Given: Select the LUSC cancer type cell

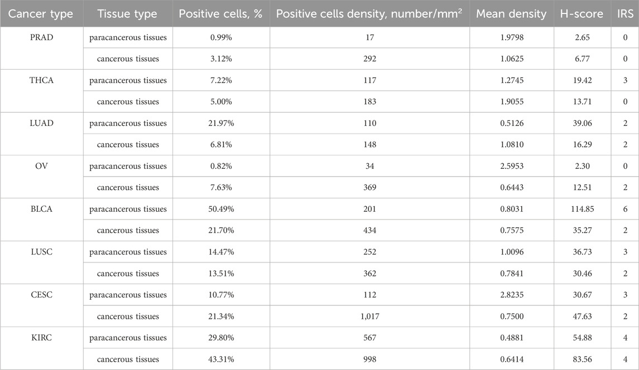Looking at the screenshot, I should point(41,252).
